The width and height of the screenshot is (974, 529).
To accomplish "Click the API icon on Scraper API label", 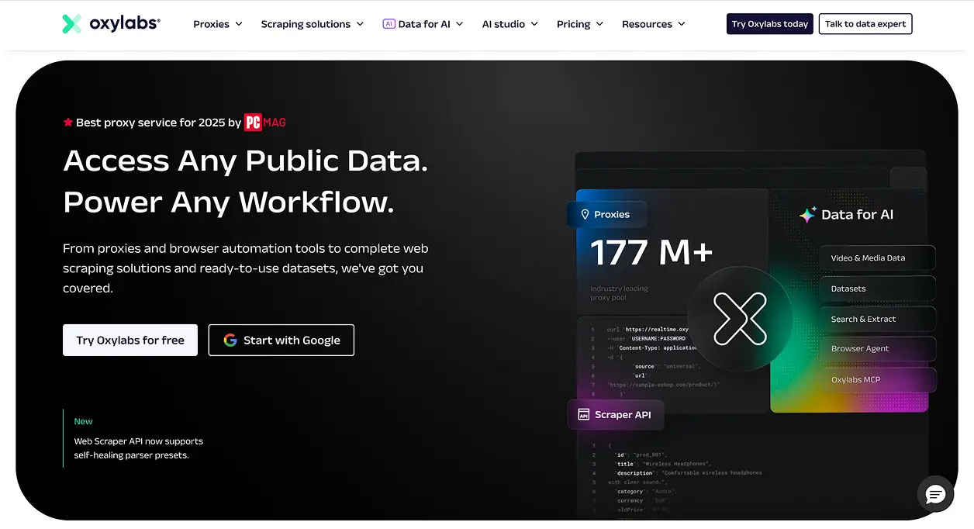I will click(x=583, y=415).
